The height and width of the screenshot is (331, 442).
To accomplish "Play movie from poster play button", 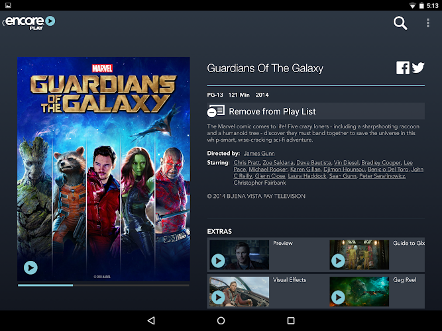I will pyautogui.click(x=30, y=267).
